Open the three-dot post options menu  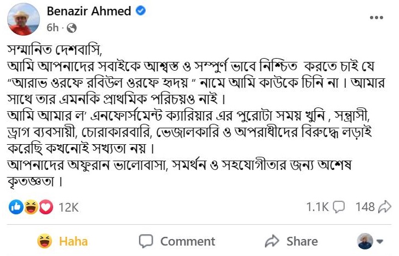tap(376, 18)
